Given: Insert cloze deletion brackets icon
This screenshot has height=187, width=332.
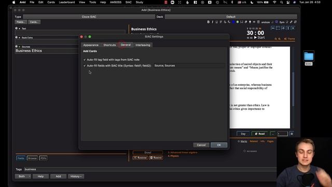Looking at the screenshot, I should (x=242, y=22).
